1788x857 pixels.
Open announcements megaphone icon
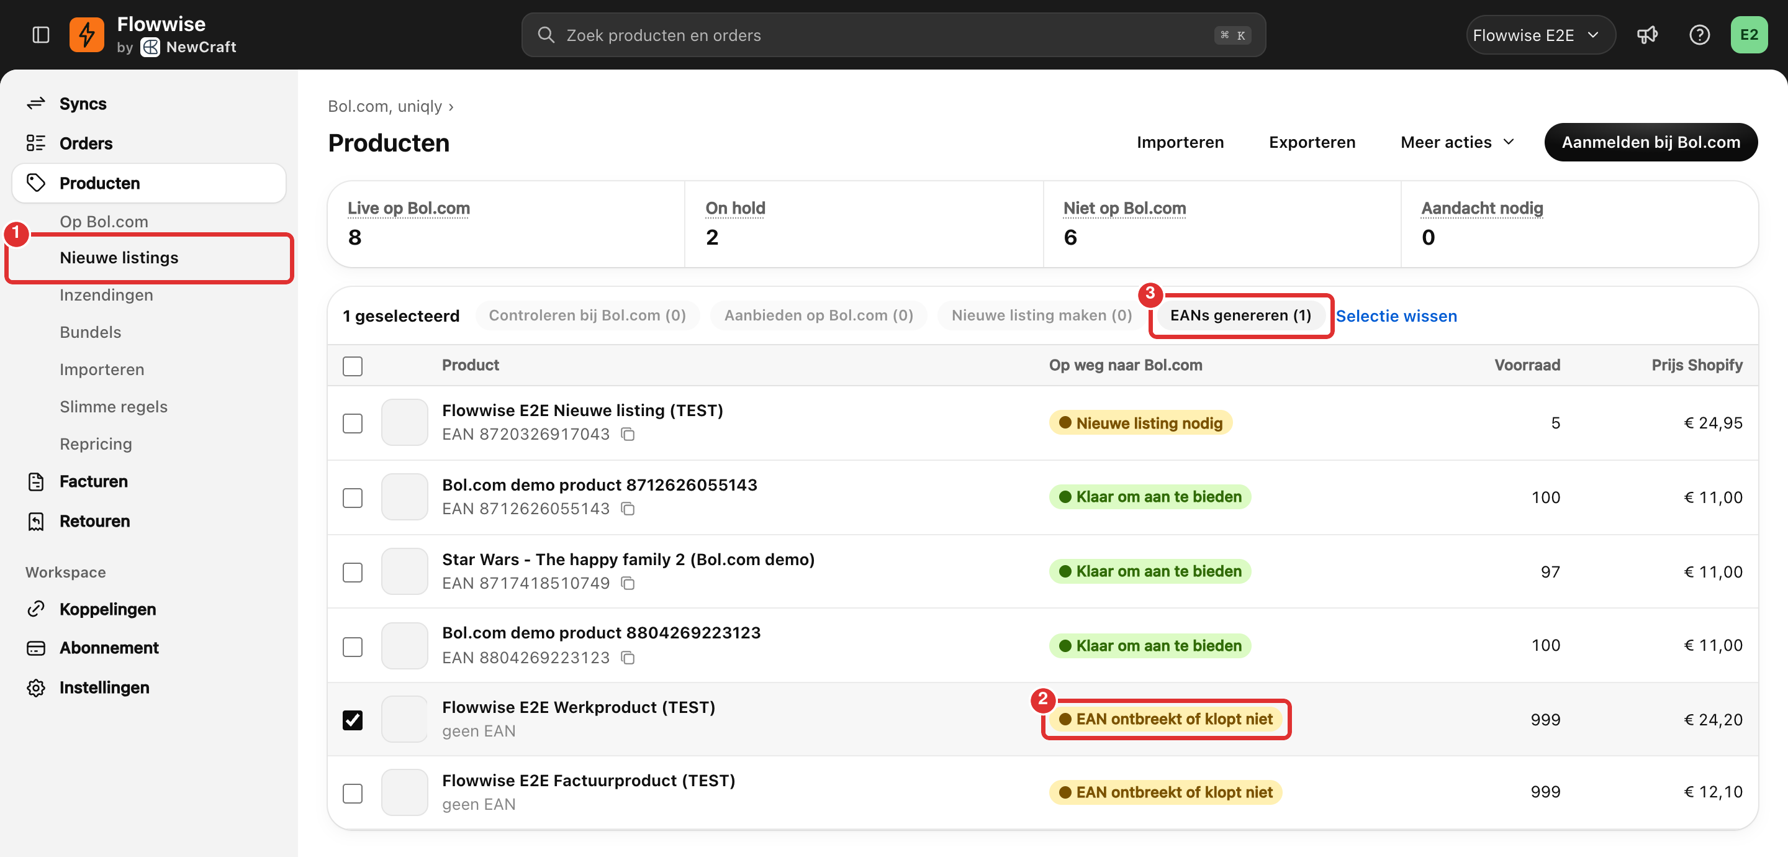click(1647, 35)
